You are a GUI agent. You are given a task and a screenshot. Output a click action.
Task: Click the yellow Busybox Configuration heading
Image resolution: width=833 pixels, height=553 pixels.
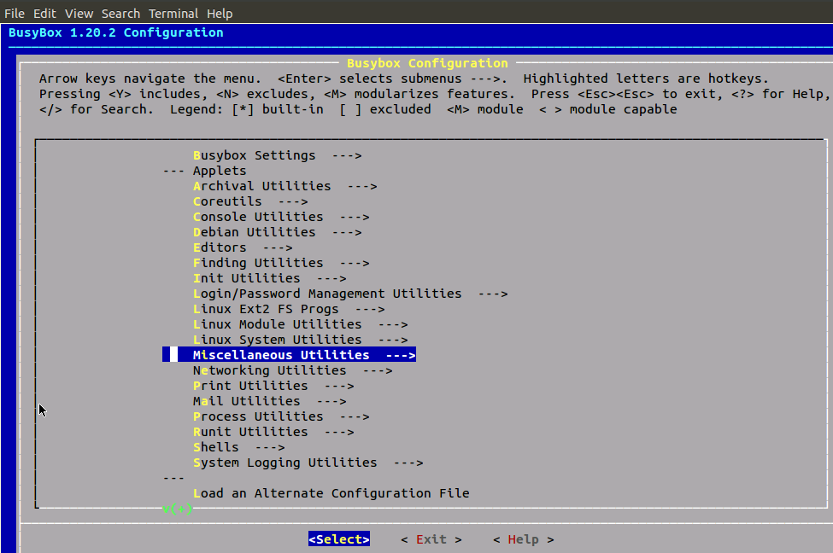[427, 63]
